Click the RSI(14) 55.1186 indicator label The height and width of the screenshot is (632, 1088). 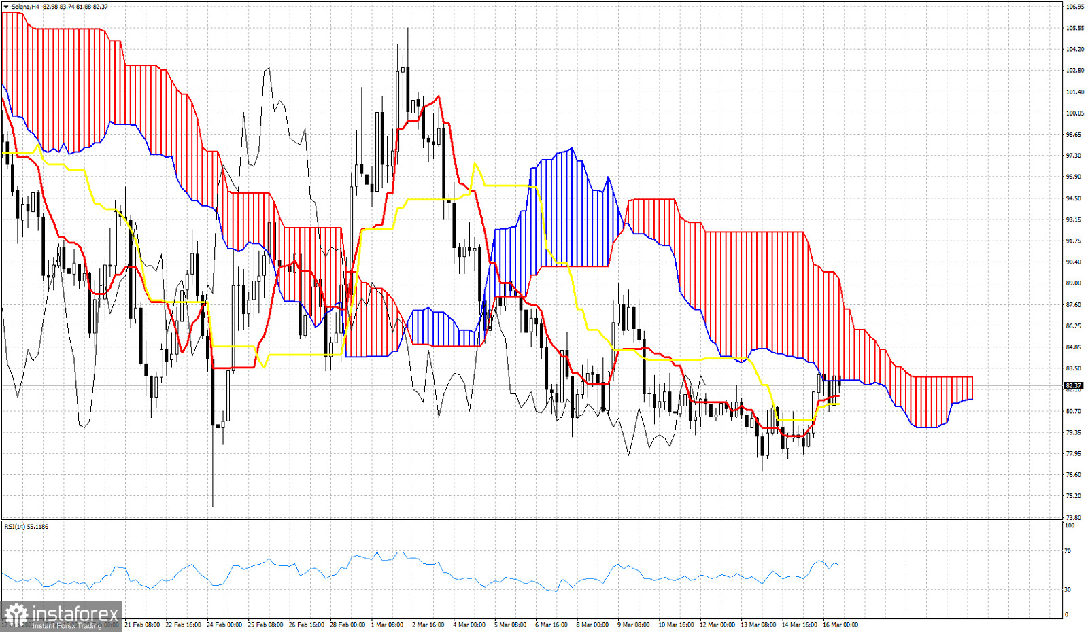click(x=27, y=527)
